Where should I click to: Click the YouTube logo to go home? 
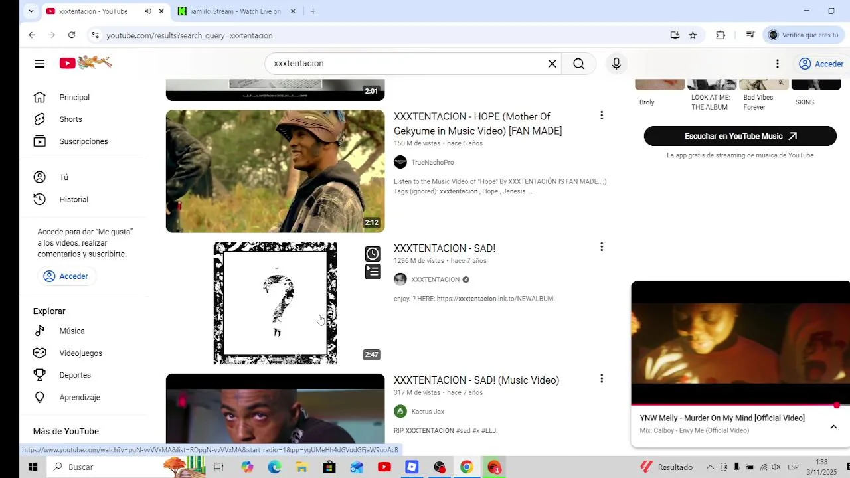85,63
